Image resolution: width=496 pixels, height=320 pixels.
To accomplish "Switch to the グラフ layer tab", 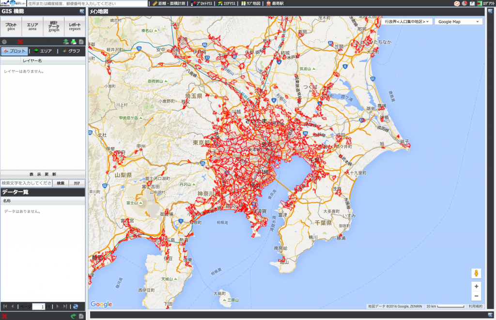I will 71,51.
